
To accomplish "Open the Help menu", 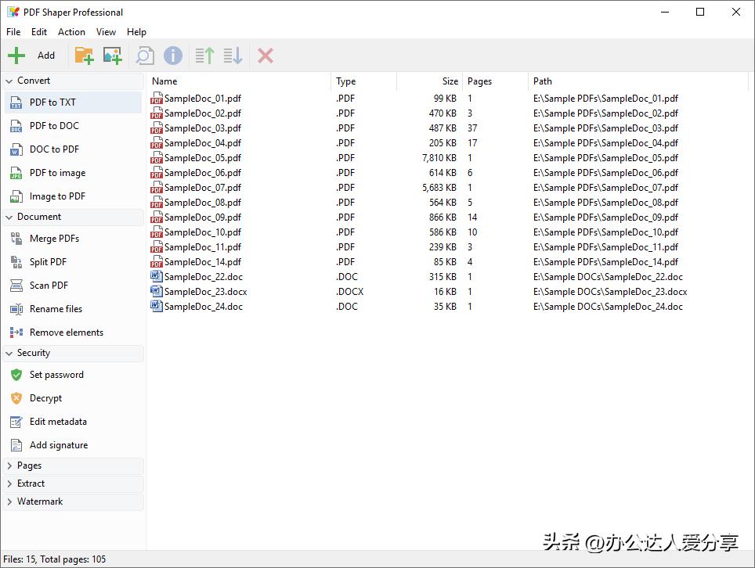I will point(137,32).
